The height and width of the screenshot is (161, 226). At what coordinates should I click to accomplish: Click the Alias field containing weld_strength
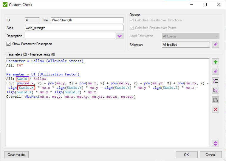[74, 28]
